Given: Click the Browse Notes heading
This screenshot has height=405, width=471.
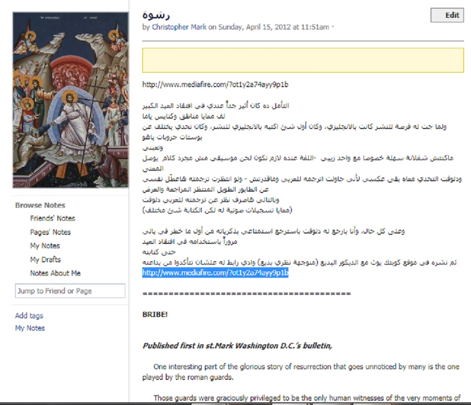Looking at the screenshot, I should pyautogui.click(x=40, y=205).
